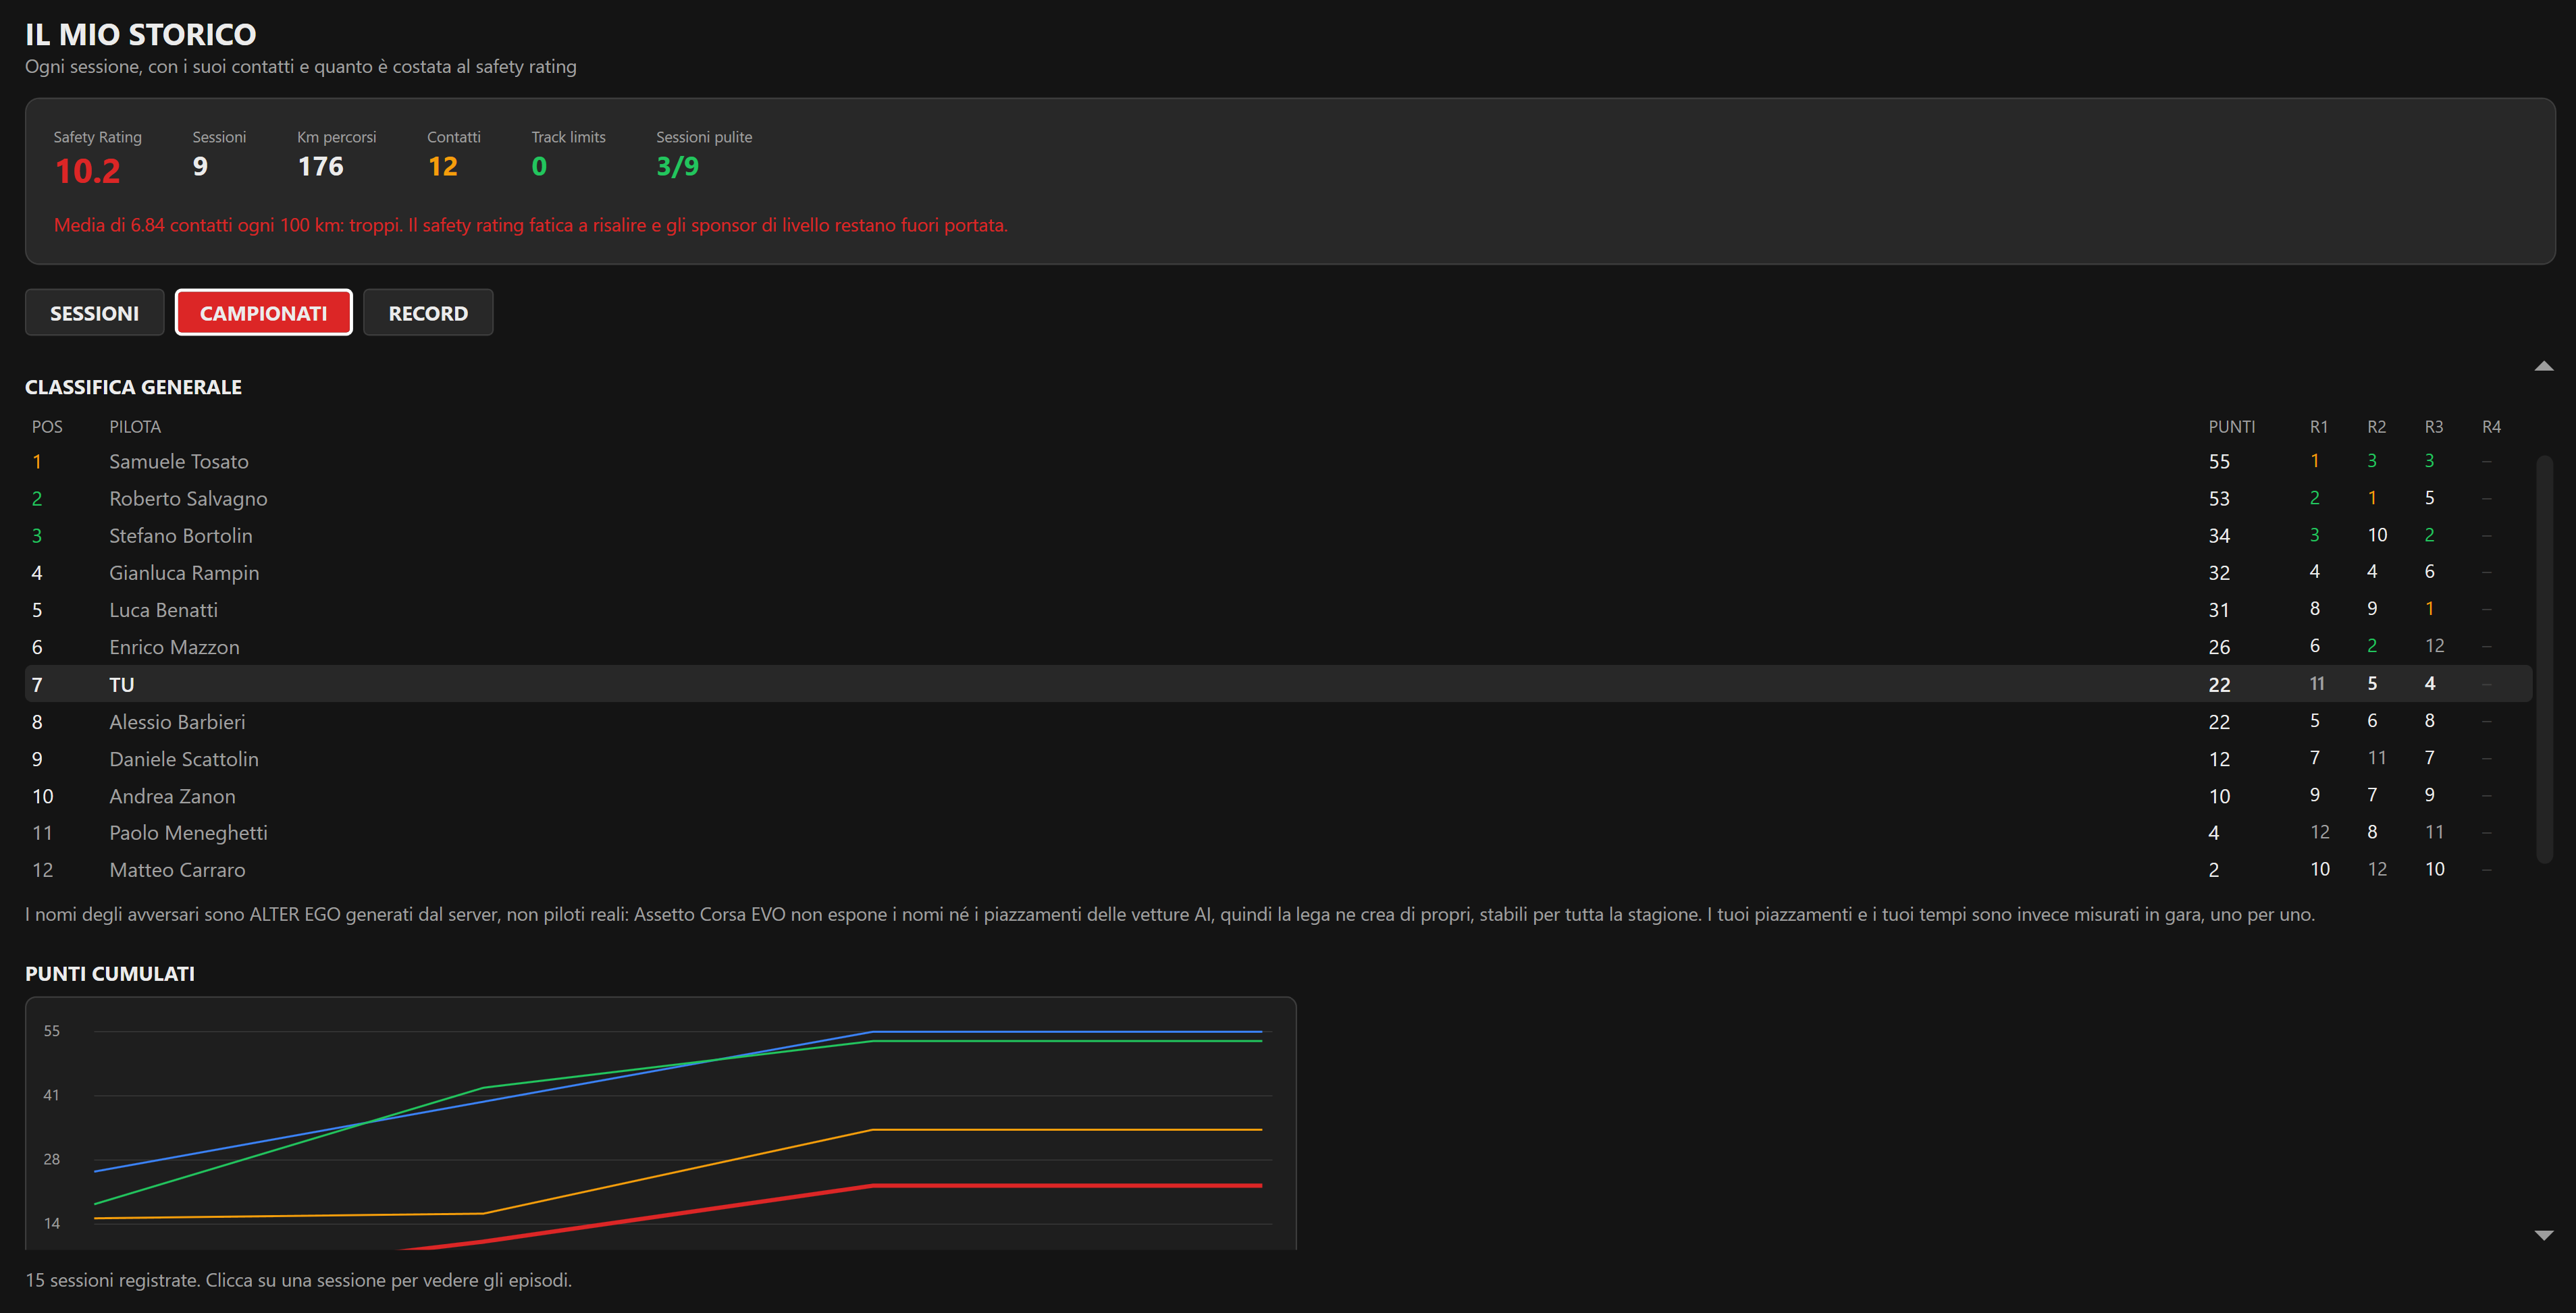Click the Safety Rating value 10.2
This screenshot has height=1313, width=2576.
click(88, 171)
